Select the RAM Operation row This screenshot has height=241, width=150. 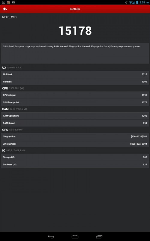tap(75, 116)
